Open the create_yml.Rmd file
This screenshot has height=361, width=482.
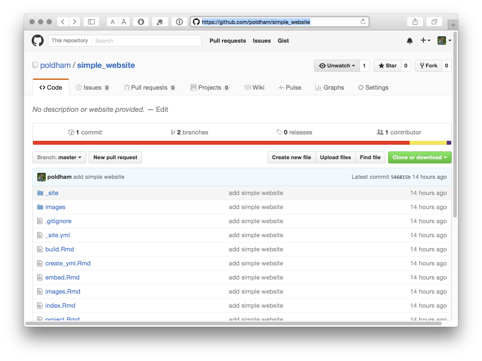68,263
